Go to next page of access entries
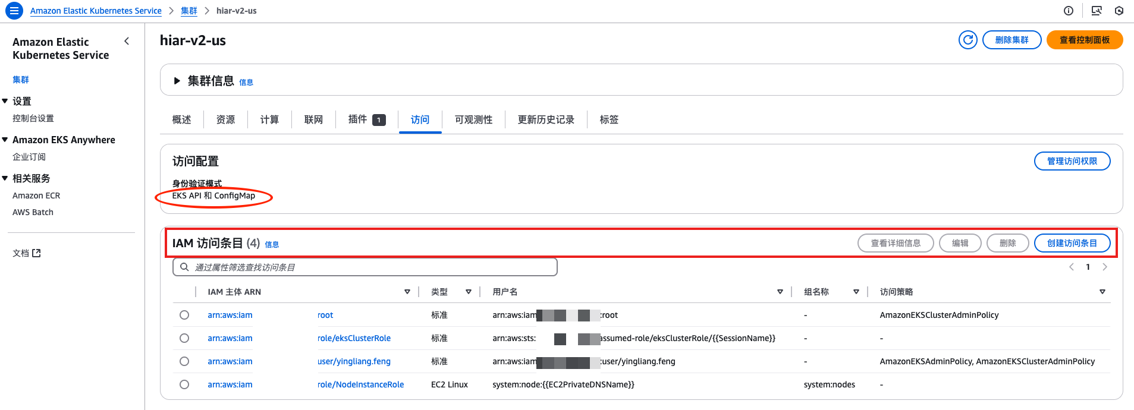This screenshot has width=1134, height=410. [1105, 267]
